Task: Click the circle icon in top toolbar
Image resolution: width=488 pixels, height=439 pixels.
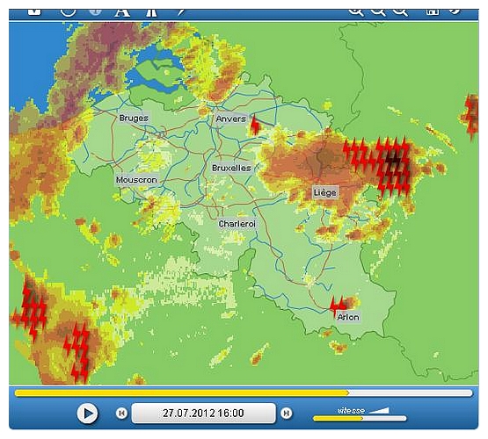Action: [x=69, y=11]
